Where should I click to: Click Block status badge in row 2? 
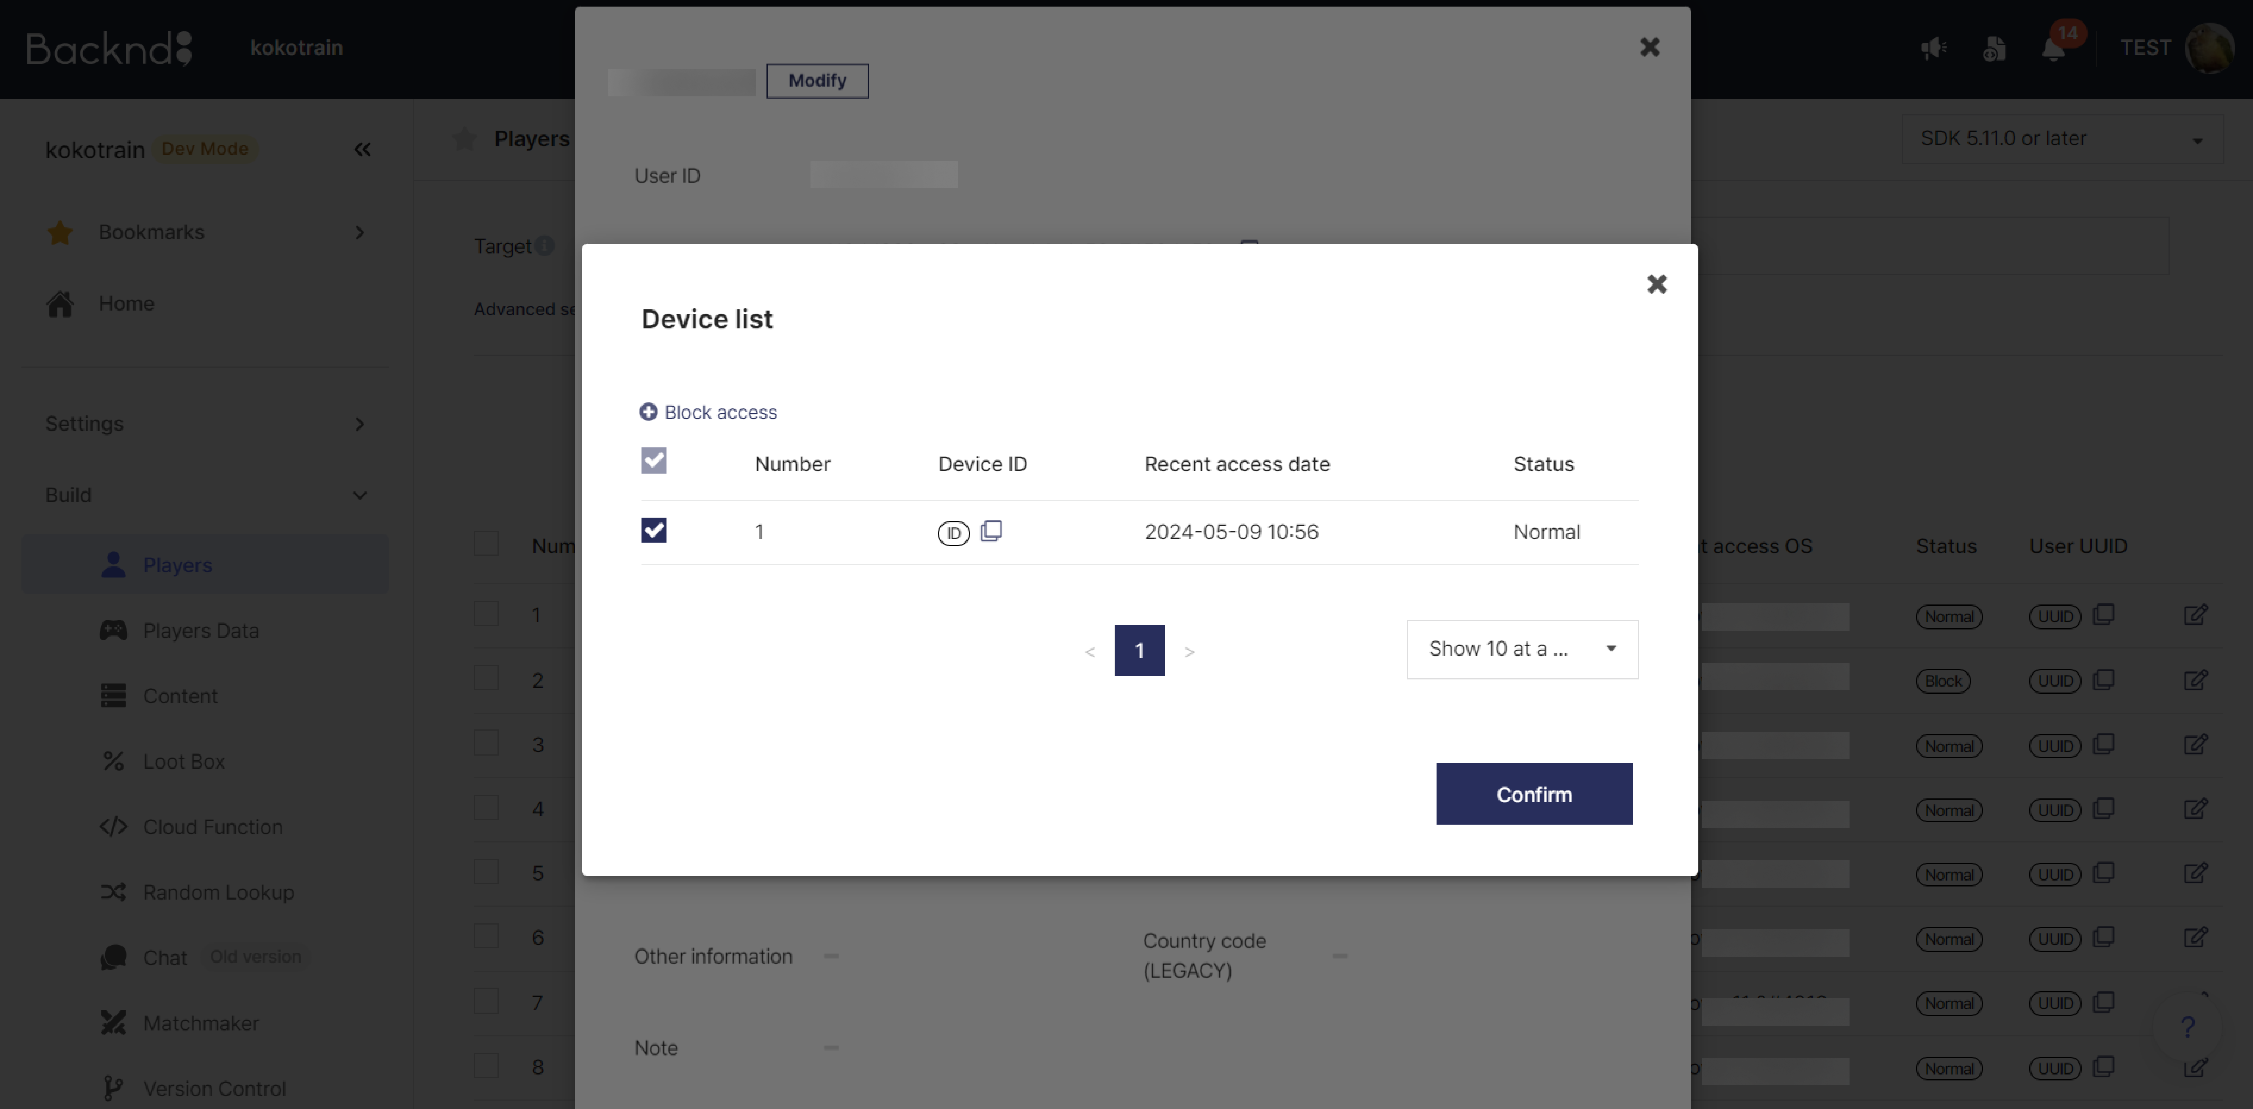point(1943,681)
